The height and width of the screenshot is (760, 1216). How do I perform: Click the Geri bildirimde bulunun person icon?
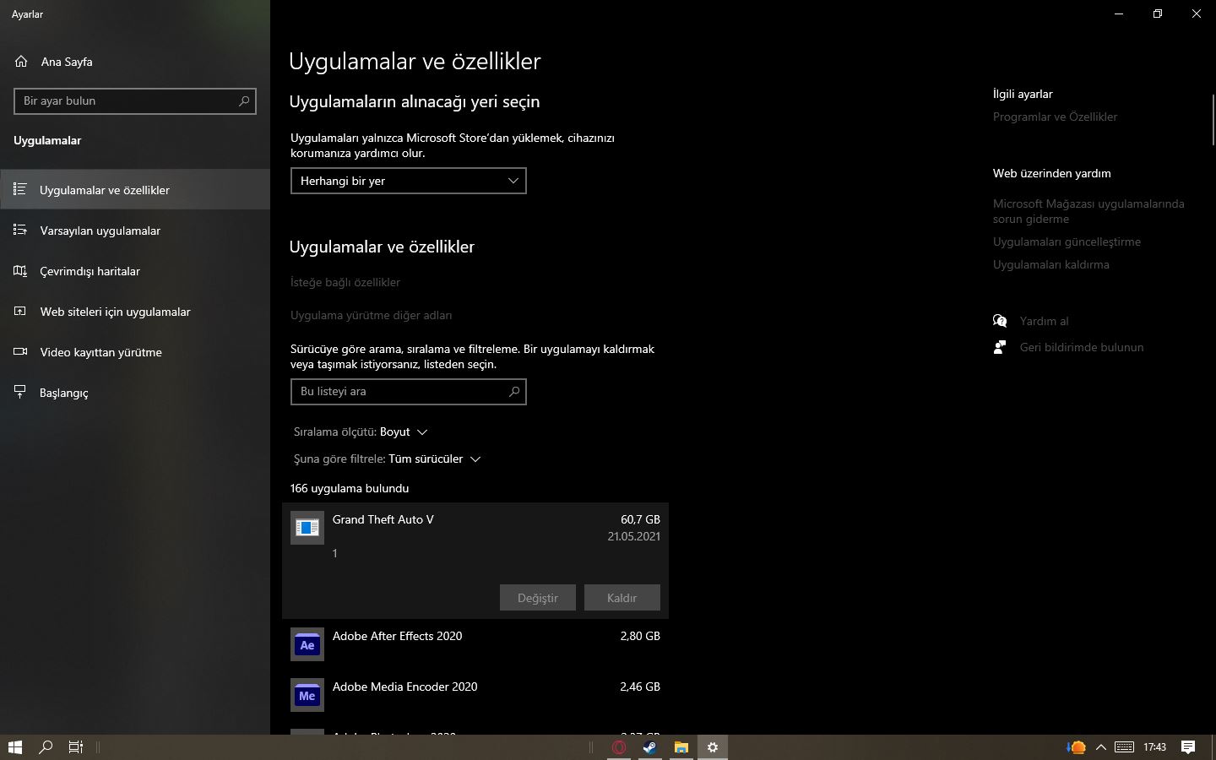tap(1000, 347)
